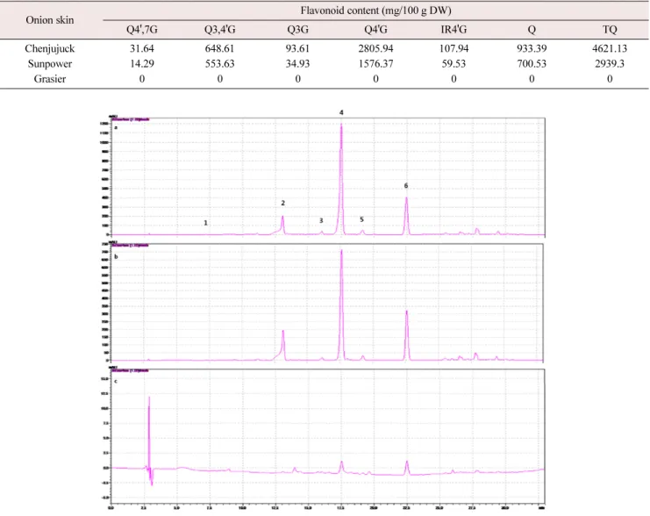The image size is (650, 516).
Task: Click peak label 5 in chromatogram a
Action: [362, 219]
